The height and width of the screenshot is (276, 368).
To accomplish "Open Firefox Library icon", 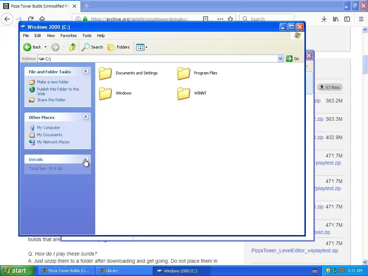I will [336, 19].
